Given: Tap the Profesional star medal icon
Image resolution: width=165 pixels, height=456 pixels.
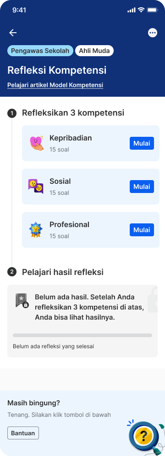Looking at the screenshot, I should click(36, 230).
